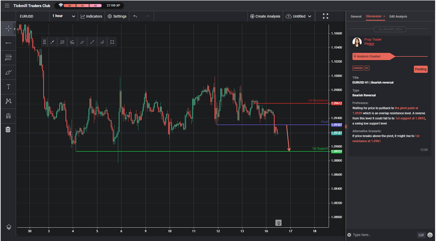Click the trash icon to delete drawings
This screenshot has width=436, height=241.
click(8, 129)
